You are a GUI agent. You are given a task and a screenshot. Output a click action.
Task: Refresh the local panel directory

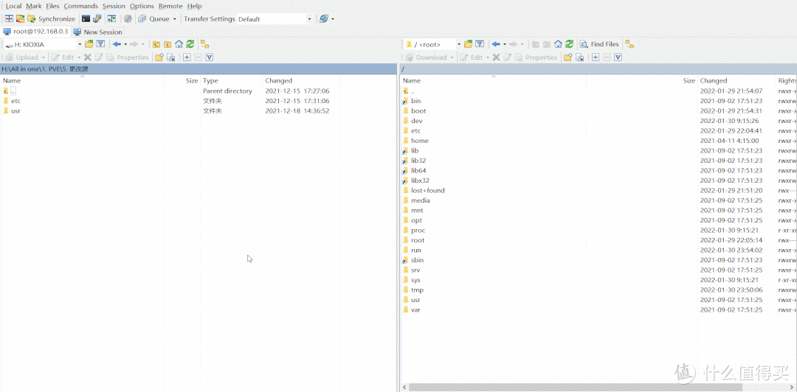pyautogui.click(x=190, y=44)
